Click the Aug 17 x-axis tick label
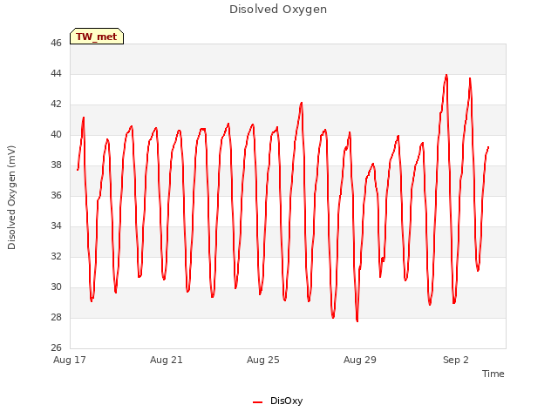 point(70,360)
